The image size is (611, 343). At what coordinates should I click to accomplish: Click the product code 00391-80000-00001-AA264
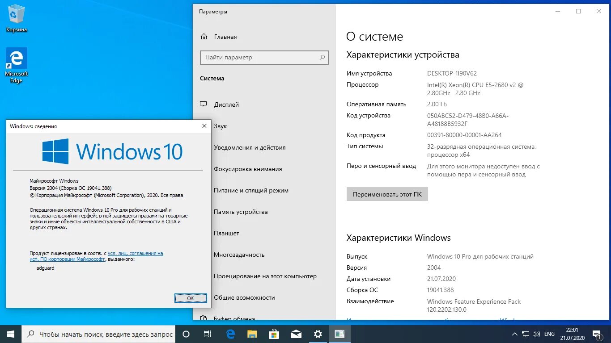[x=464, y=135]
